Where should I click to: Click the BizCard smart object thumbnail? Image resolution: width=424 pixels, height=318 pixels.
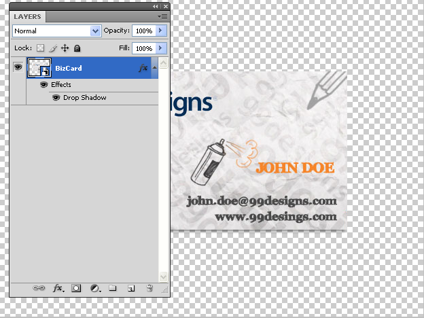39,67
